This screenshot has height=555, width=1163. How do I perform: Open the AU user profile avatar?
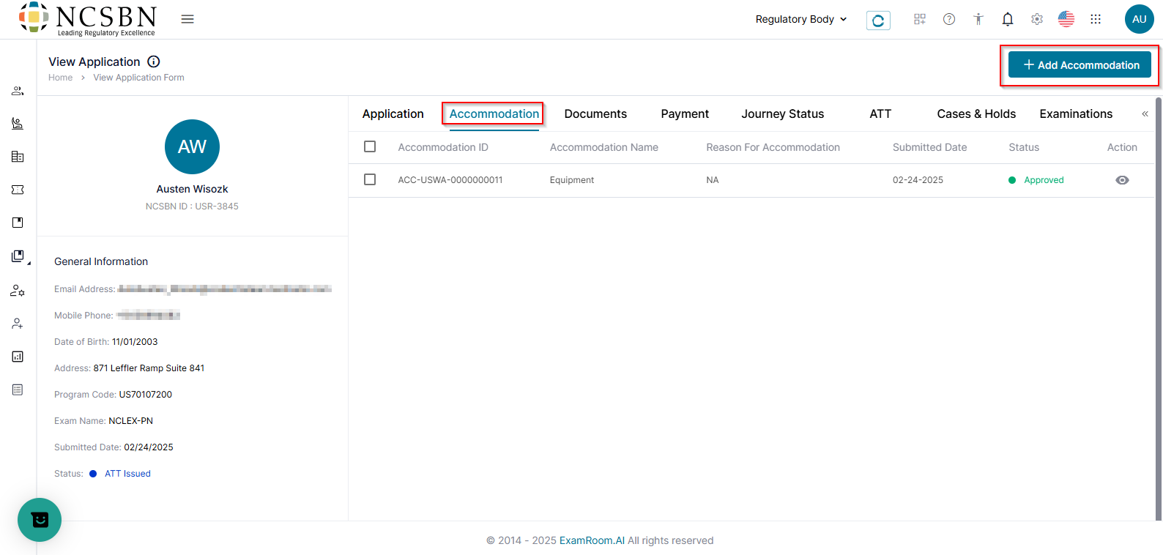point(1140,19)
